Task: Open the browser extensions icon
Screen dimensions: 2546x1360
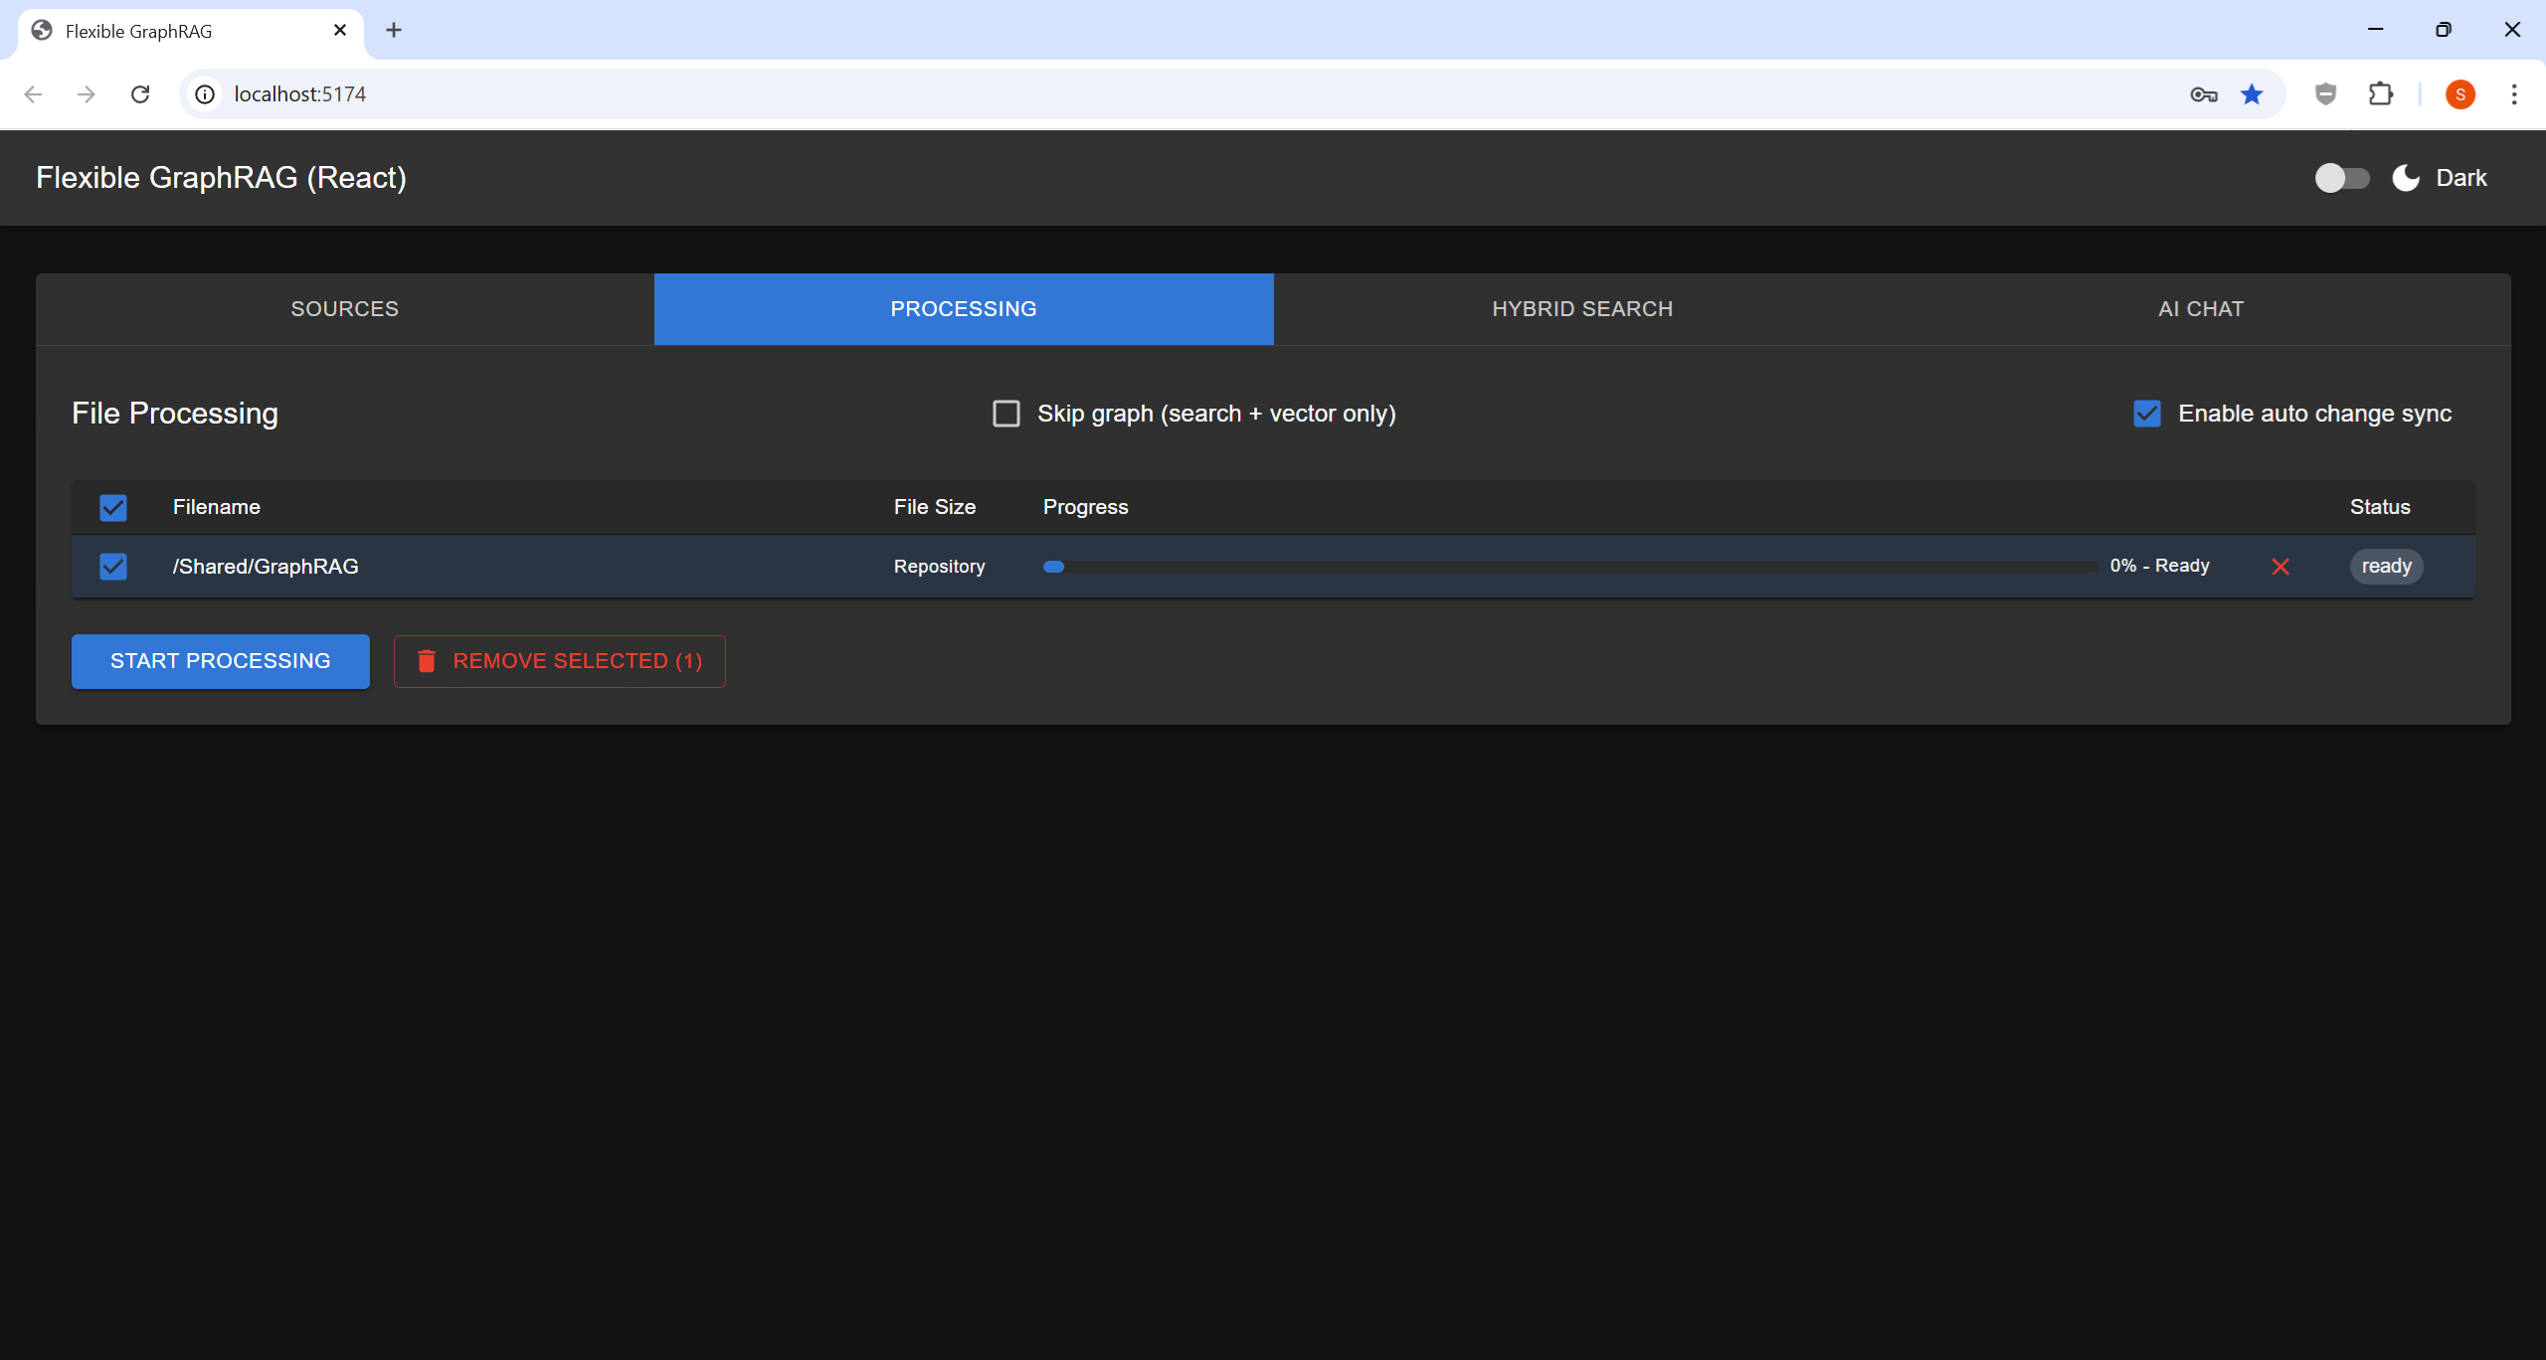Action: [x=2381, y=93]
